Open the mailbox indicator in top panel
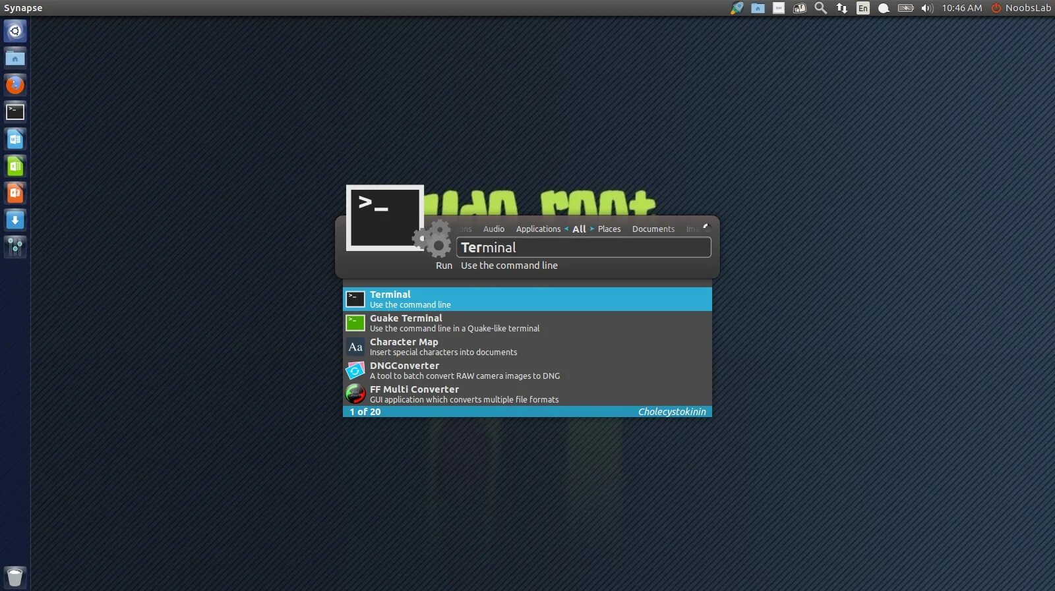Screen dimensions: 1055x591 point(800,8)
